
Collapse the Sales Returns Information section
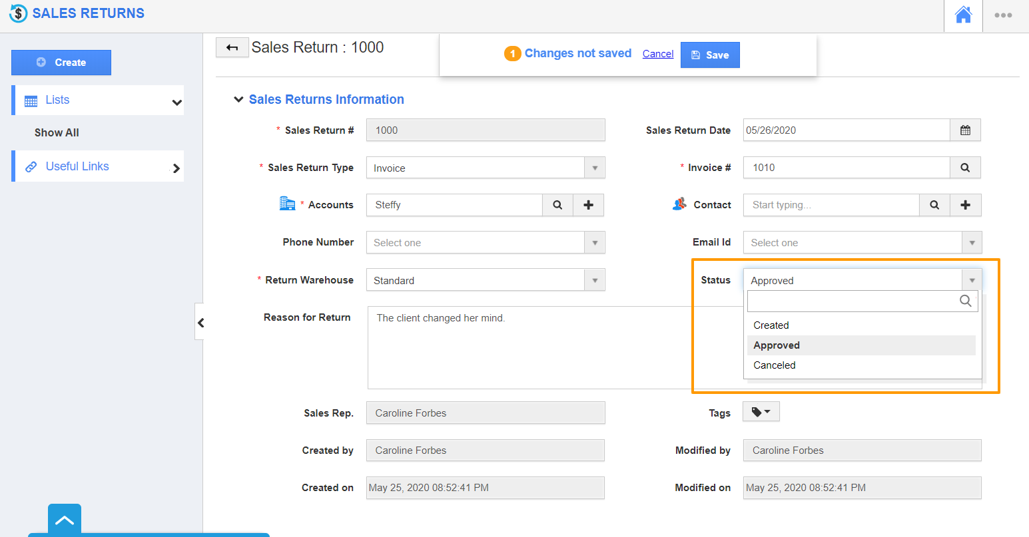(x=238, y=99)
